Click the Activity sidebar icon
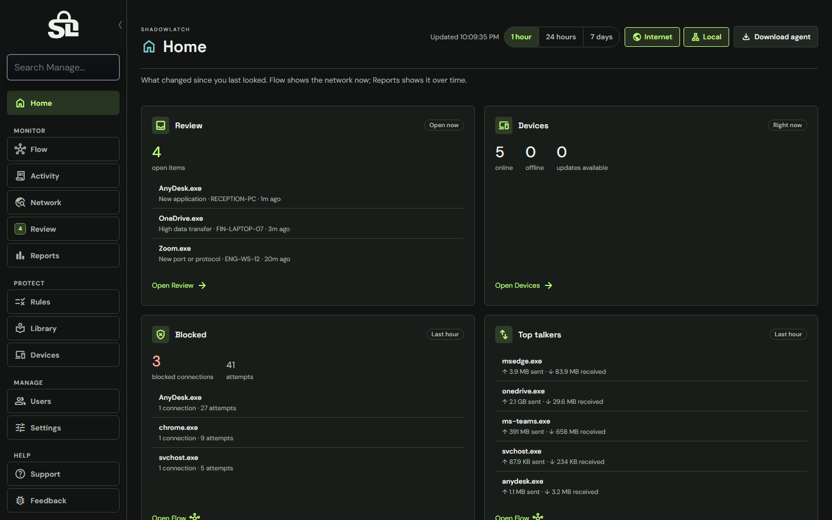 (x=20, y=176)
